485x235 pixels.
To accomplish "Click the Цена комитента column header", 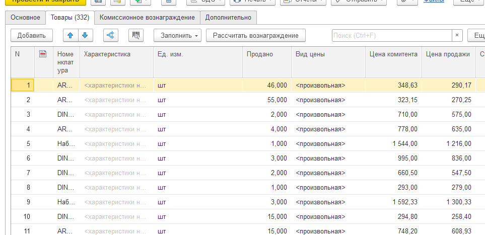I will [393, 62].
